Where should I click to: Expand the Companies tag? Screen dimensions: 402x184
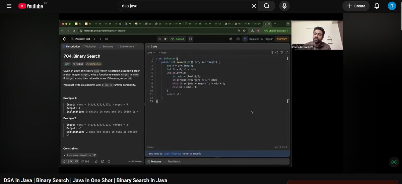[x=93, y=64]
